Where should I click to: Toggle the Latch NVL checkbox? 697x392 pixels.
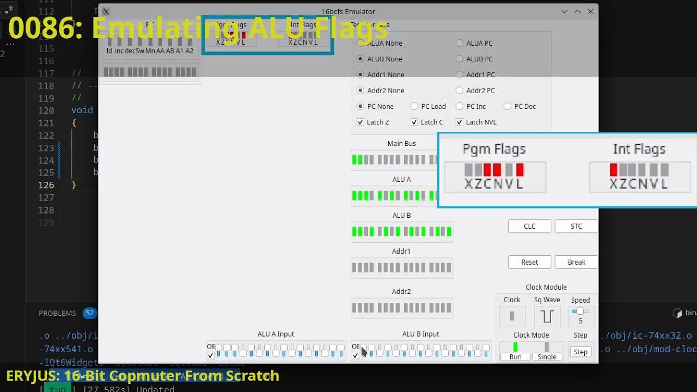460,122
